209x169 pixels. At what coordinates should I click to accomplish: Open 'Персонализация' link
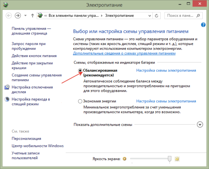pyautogui.click(x=26, y=139)
